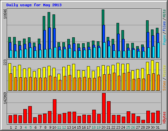Select day 21 on the x-axis
Viewport: 168px width, 131px height.
click(108, 127)
